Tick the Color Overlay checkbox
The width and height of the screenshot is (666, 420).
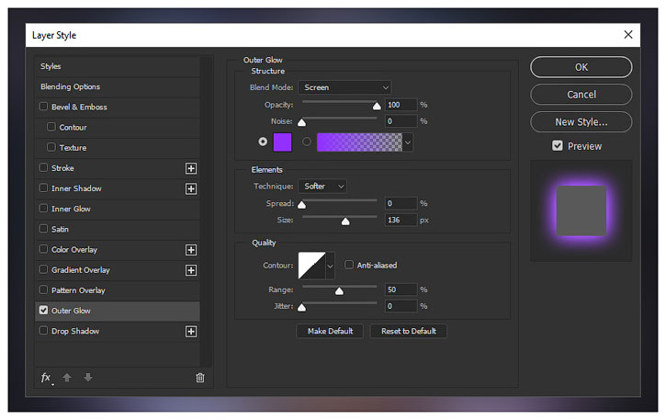[x=43, y=249]
